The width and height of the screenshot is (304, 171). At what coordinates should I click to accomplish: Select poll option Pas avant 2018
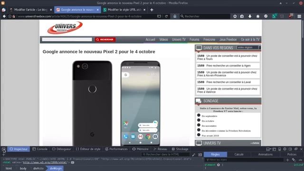point(199,135)
